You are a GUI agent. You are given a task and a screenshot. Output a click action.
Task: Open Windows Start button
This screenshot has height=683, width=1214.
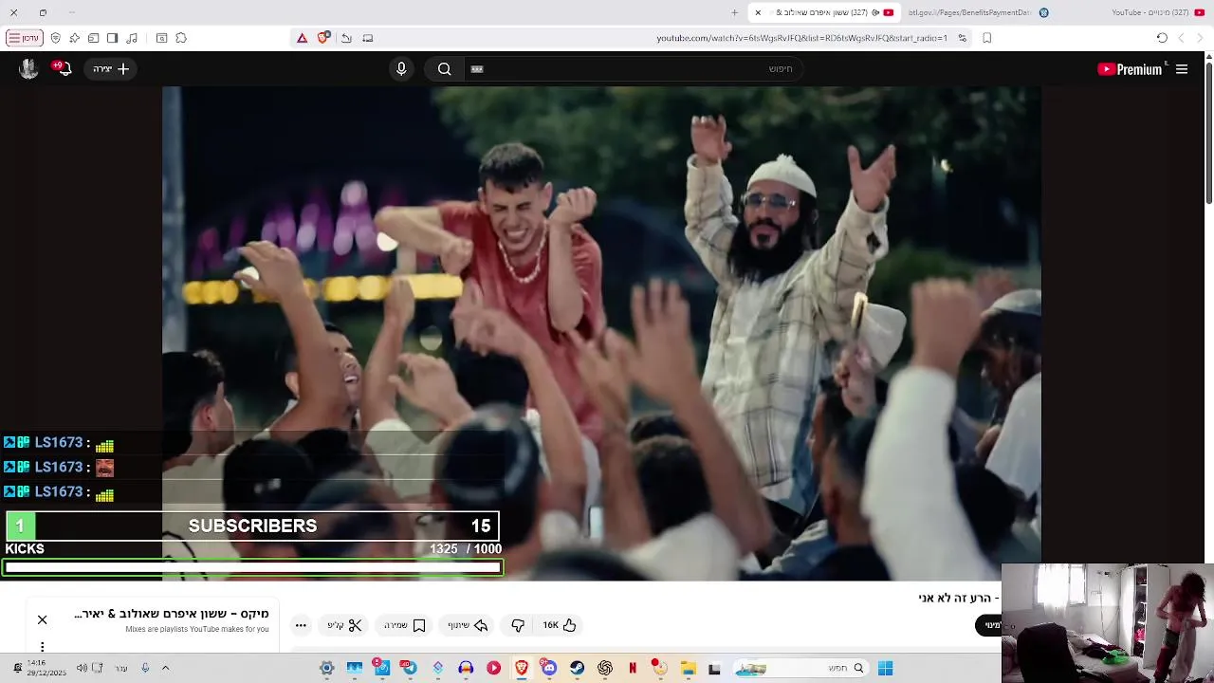[885, 668]
